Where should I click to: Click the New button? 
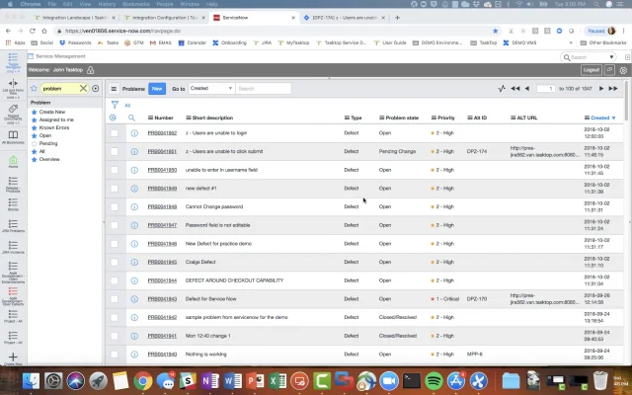tap(157, 89)
